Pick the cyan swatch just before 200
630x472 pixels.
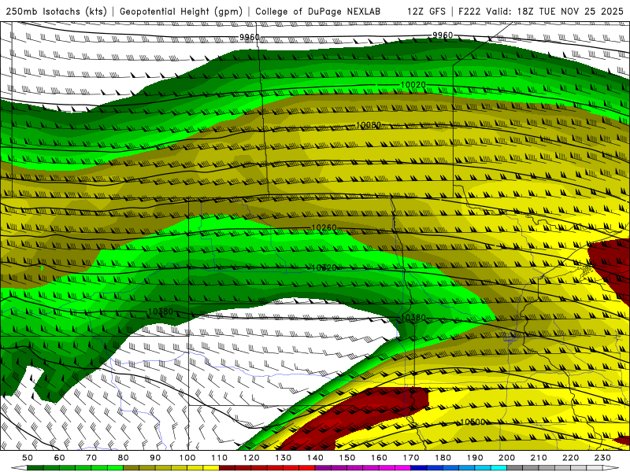coord(498,468)
